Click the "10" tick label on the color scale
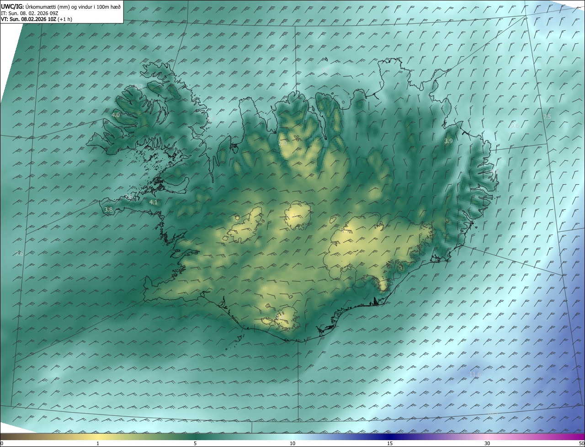The width and height of the screenshot is (585, 447). coord(292,443)
